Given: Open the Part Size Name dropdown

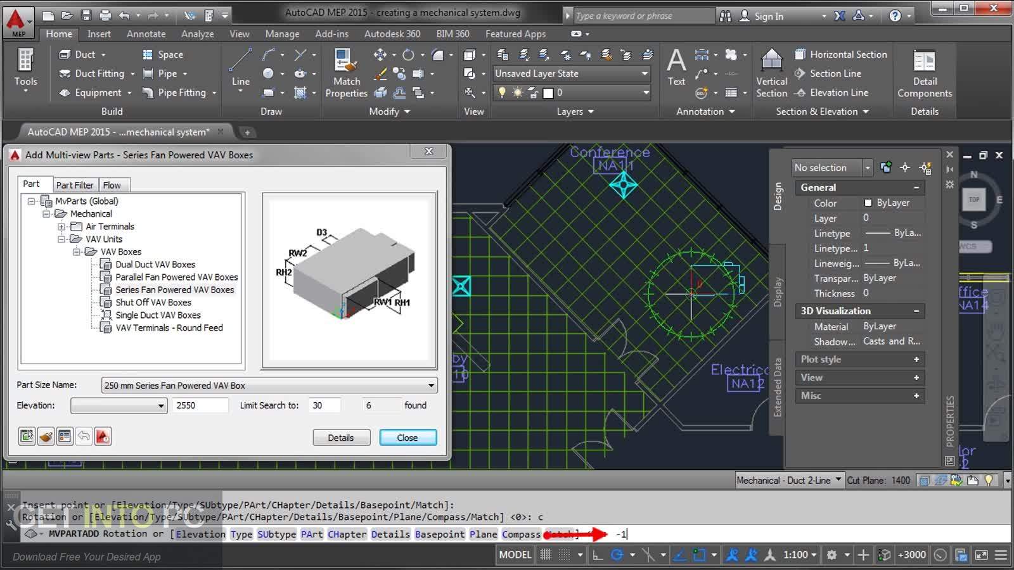Looking at the screenshot, I should [431, 385].
